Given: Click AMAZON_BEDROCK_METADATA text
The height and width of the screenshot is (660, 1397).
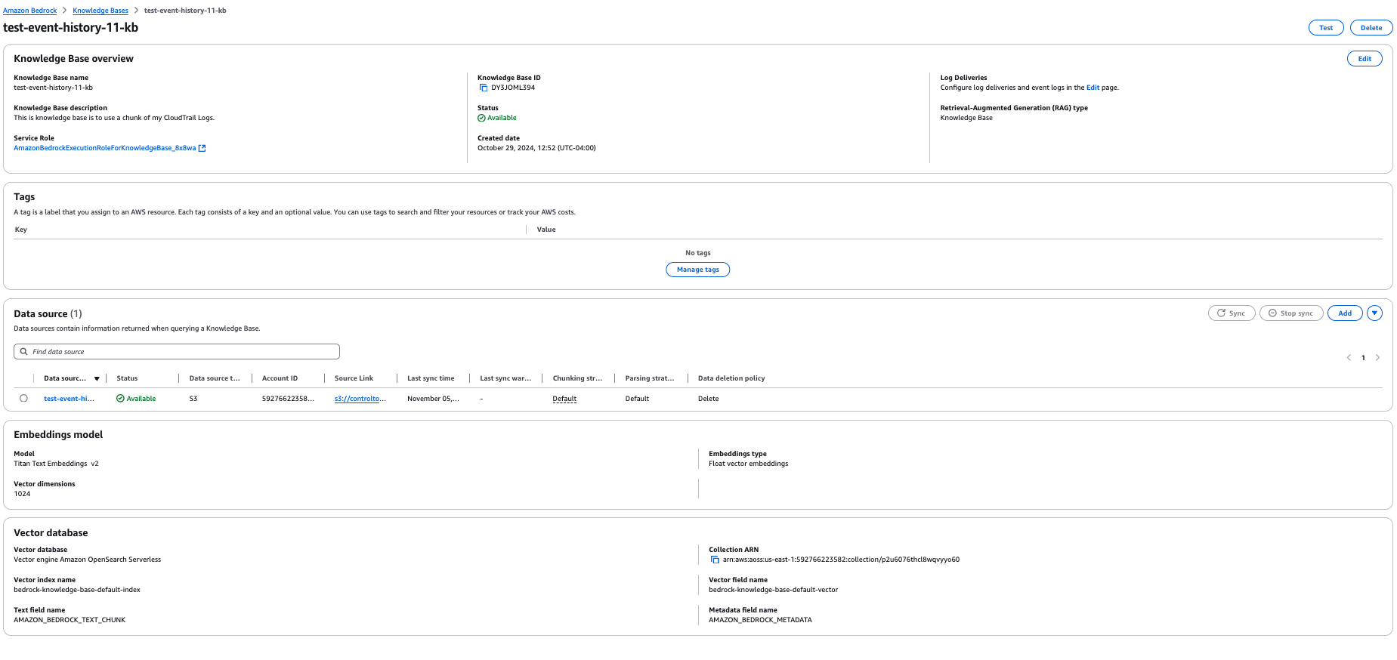Looking at the screenshot, I should 760,620.
